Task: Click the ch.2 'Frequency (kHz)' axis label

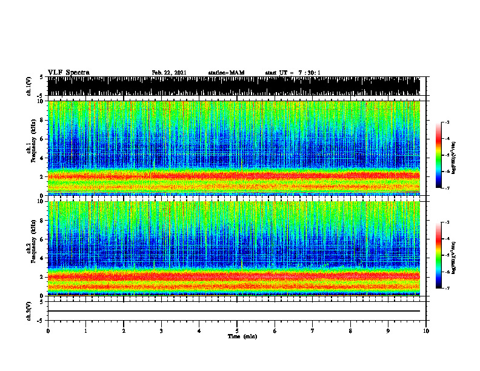Action: pos(33,241)
